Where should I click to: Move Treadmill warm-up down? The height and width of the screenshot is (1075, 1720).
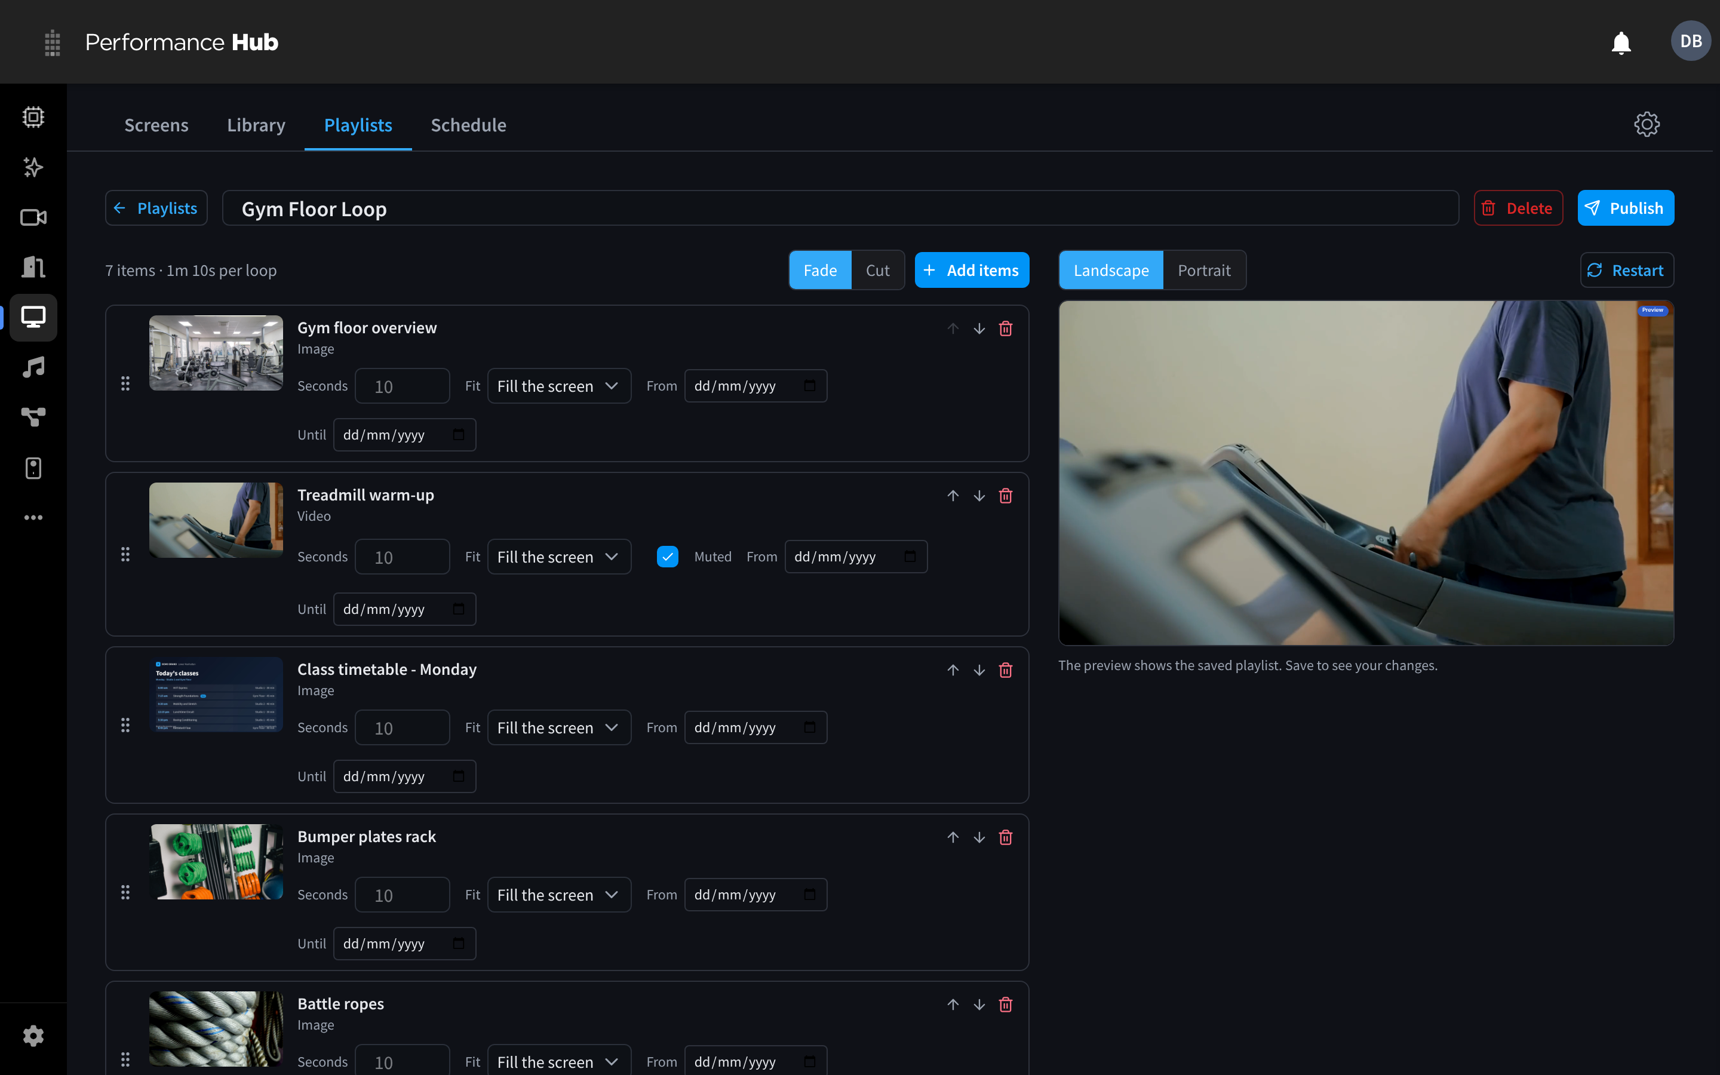tap(979, 496)
